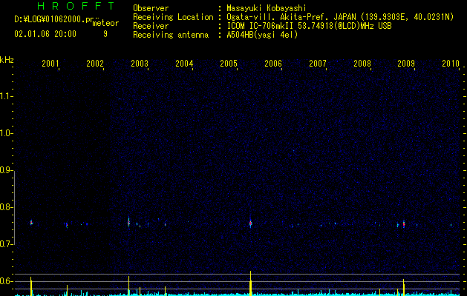The image size is (467, 296).
Task: Click the HROFFT title text
Action: (76, 6)
